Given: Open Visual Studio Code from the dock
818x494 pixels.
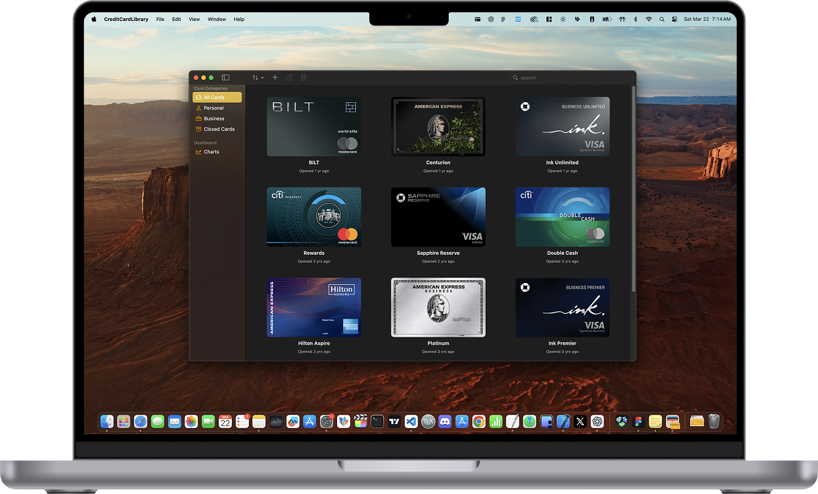Looking at the screenshot, I should [411, 421].
